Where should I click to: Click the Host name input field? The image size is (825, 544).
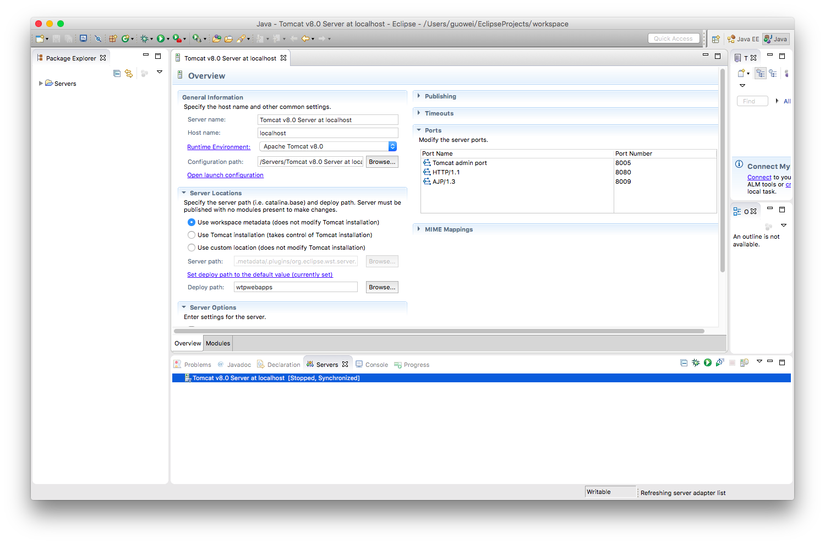pyautogui.click(x=328, y=133)
